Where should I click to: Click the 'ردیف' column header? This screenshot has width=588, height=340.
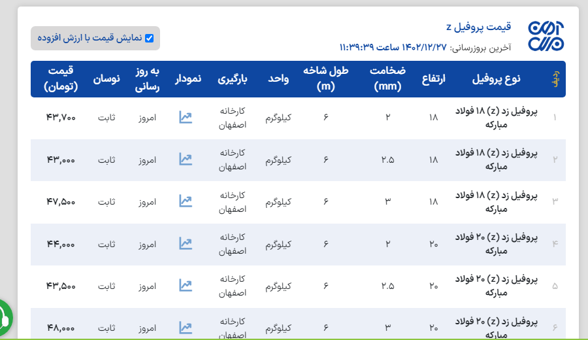(x=555, y=78)
